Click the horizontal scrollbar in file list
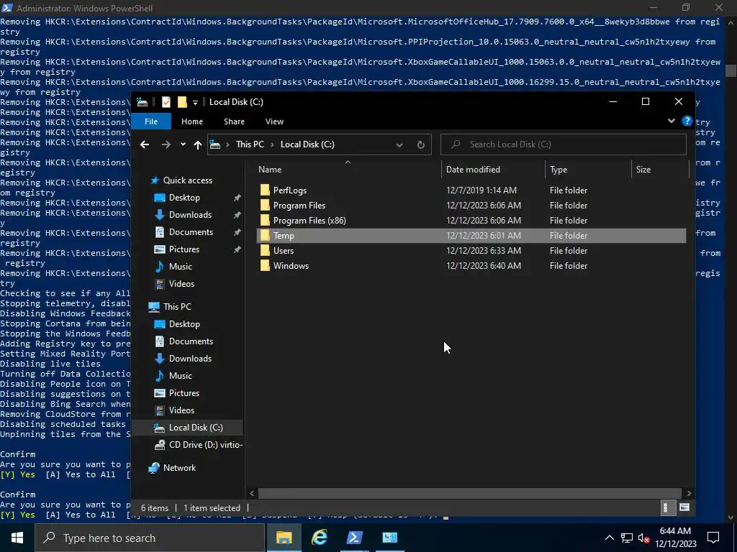The width and height of the screenshot is (737, 552). [x=469, y=493]
